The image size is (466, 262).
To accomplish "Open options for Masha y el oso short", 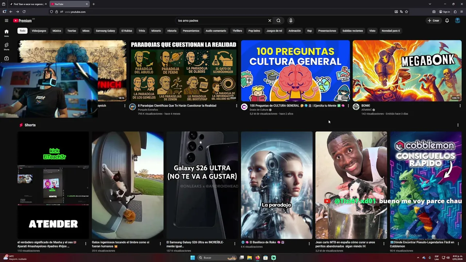I will [86, 244].
